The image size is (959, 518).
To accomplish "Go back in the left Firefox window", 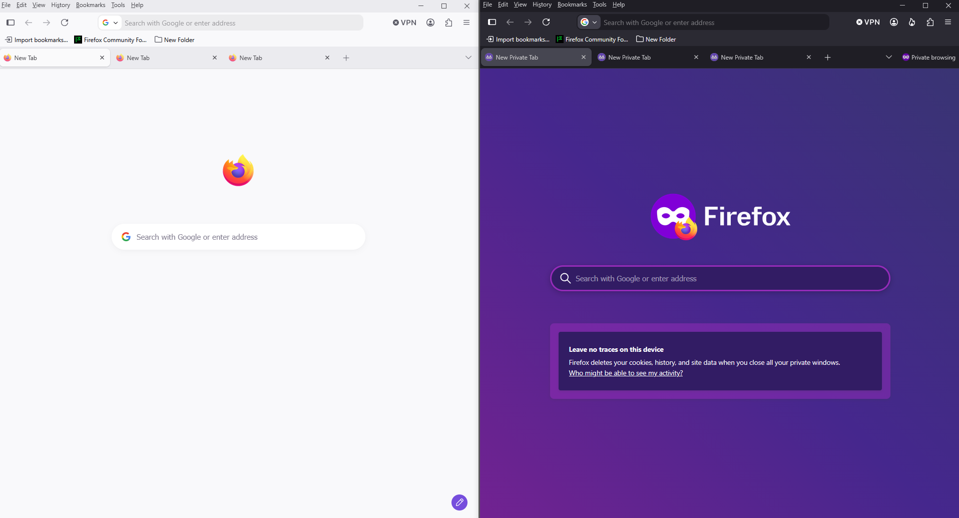I will pyautogui.click(x=29, y=23).
